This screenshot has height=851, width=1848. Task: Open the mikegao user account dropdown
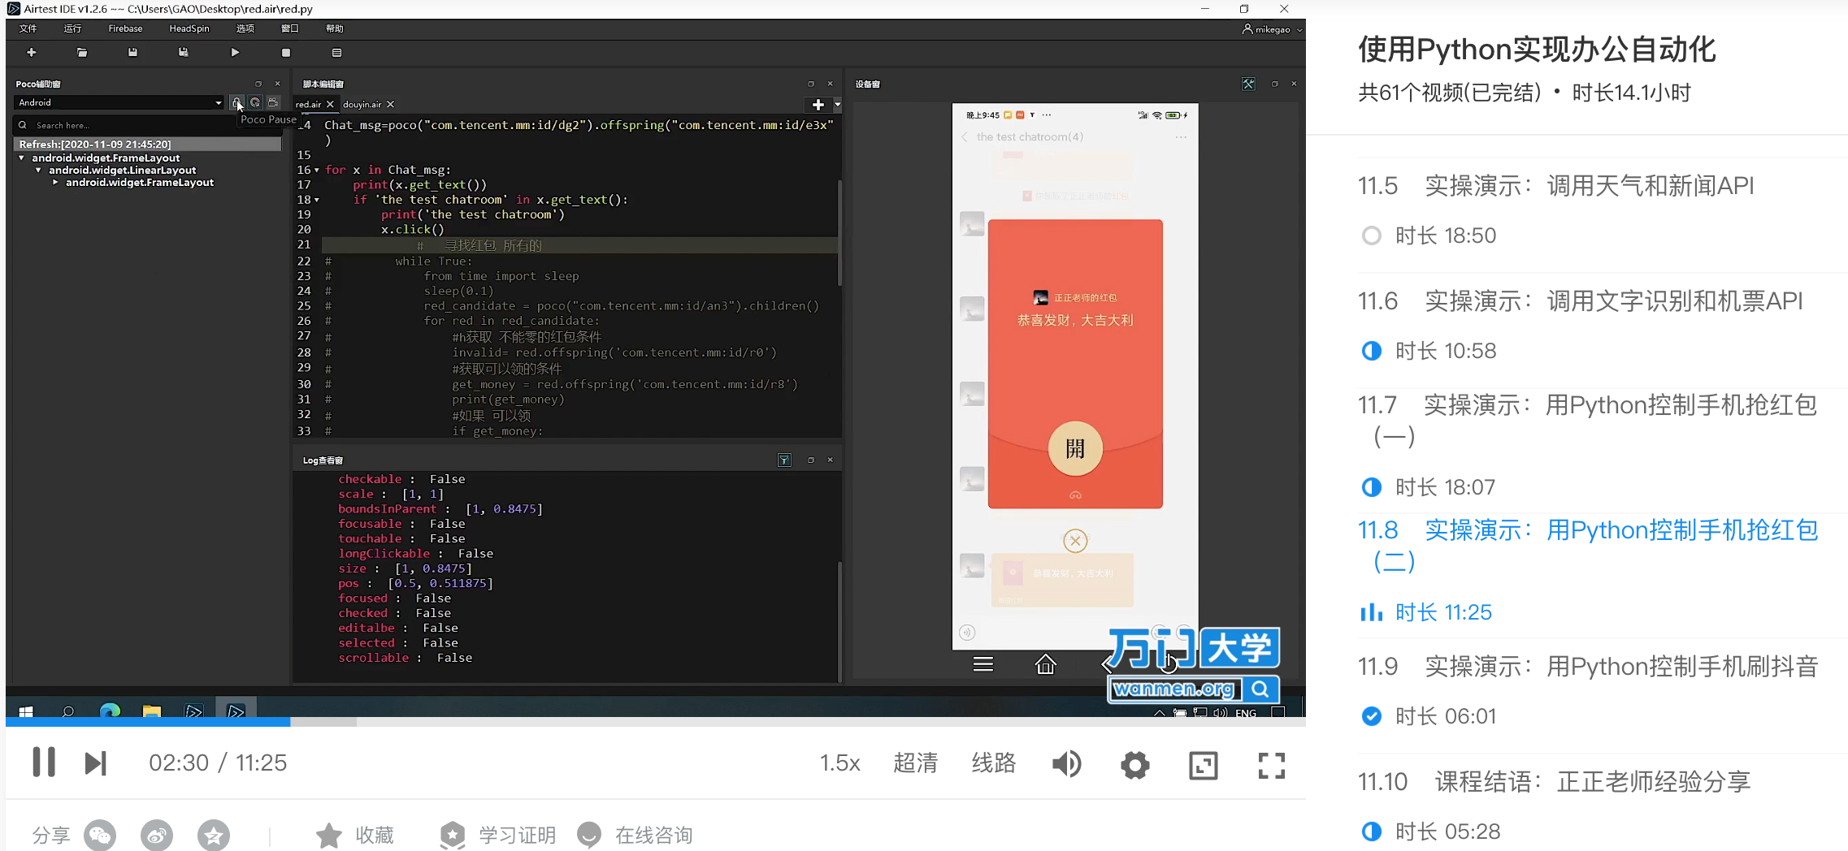coord(1272,29)
